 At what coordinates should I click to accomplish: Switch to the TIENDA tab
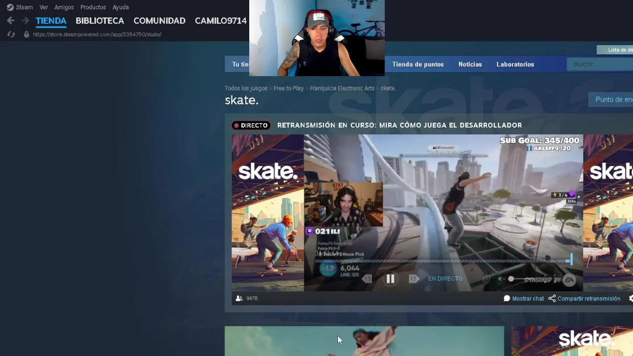click(x=51, y=21)
